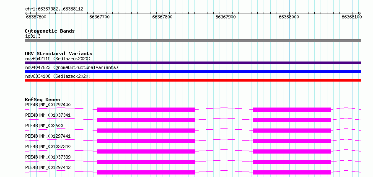Click the 66367900 ruler coordinate
This screenshot has width=373, height=177.
[x=225, y=17]
